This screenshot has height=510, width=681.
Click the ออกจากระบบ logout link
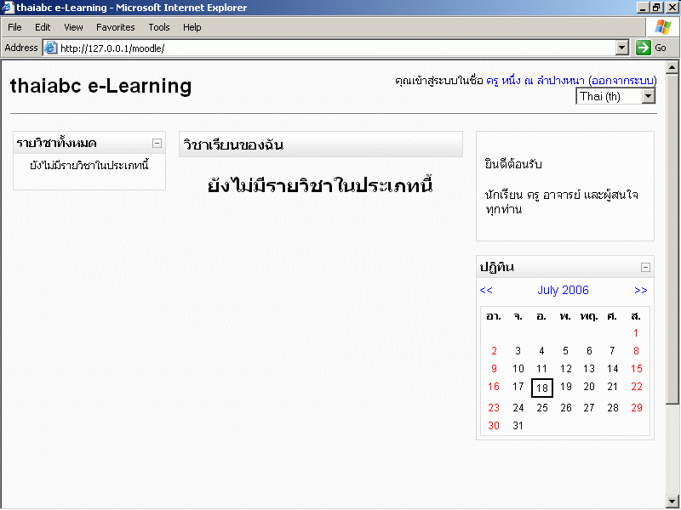(621, 81)
